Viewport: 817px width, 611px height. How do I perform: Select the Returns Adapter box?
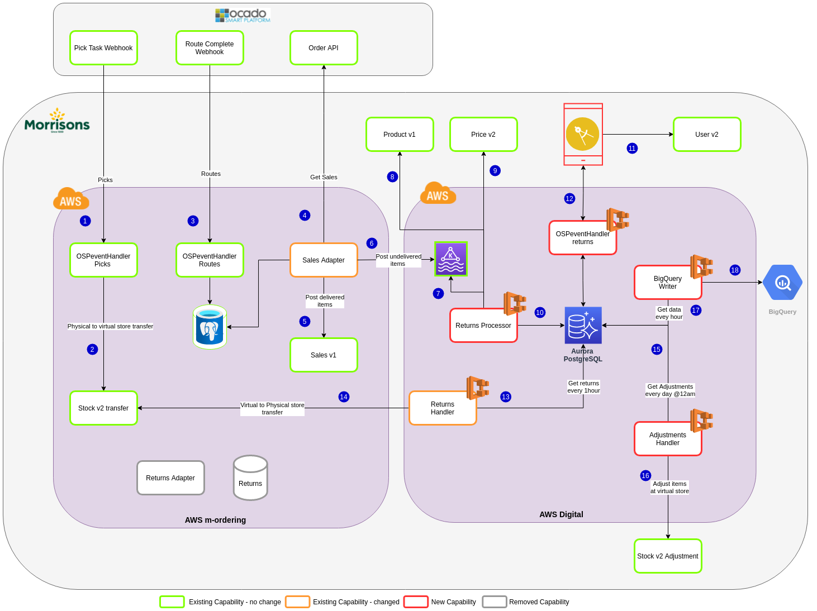[170, 478]
